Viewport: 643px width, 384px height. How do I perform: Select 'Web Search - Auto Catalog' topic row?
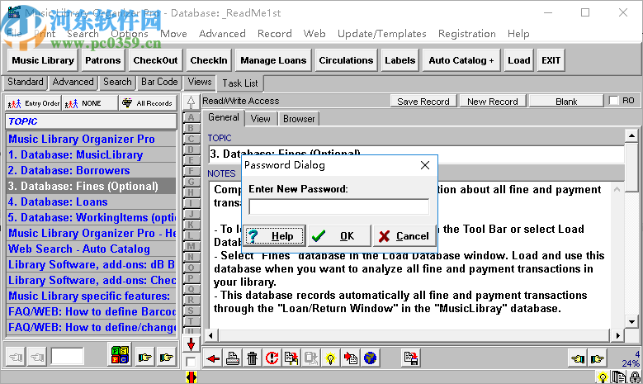91,249
